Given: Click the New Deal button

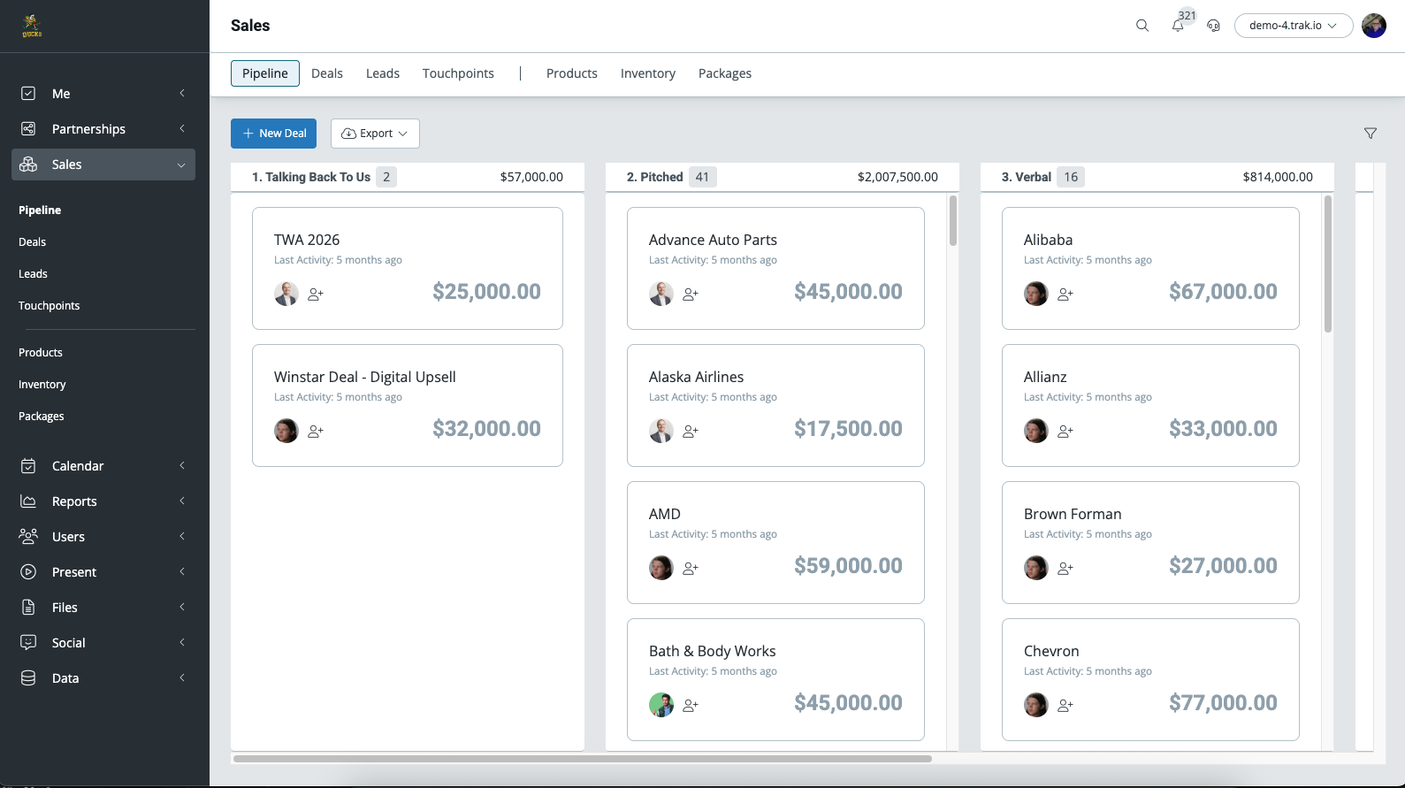Looking at the screenshot, I should 273,134.
